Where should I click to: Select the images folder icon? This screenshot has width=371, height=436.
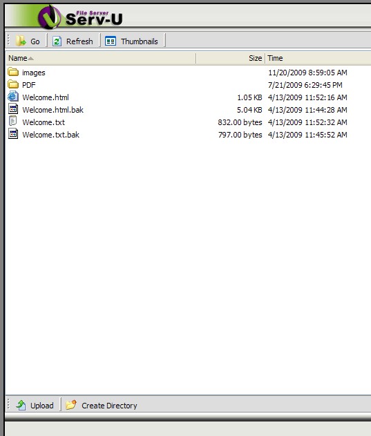click(x=13, y=72)
